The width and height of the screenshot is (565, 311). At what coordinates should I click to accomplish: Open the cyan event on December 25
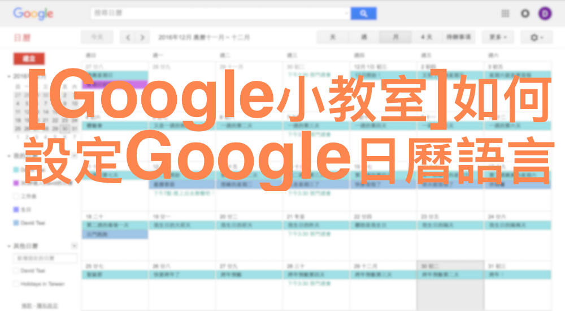(x=115, y=275)
